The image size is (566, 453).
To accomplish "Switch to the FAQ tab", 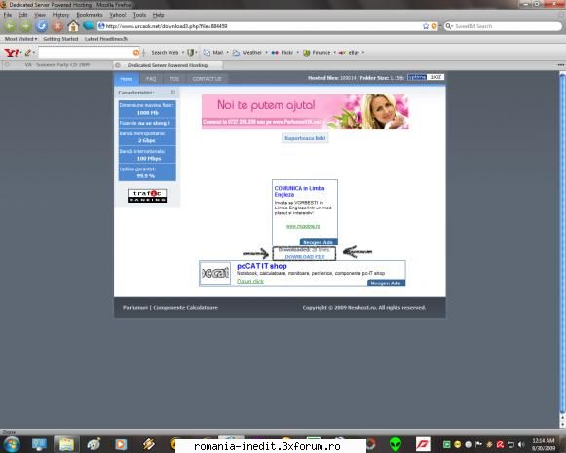I will pyautogui.click(x=151, y=79).
